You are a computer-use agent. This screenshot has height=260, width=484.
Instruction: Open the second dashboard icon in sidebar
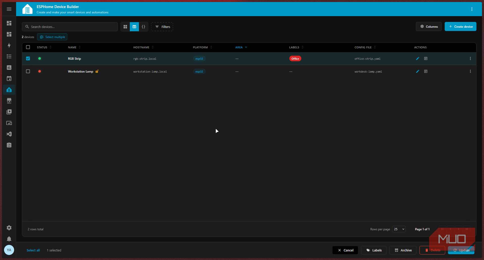click(x=9, y=34)
